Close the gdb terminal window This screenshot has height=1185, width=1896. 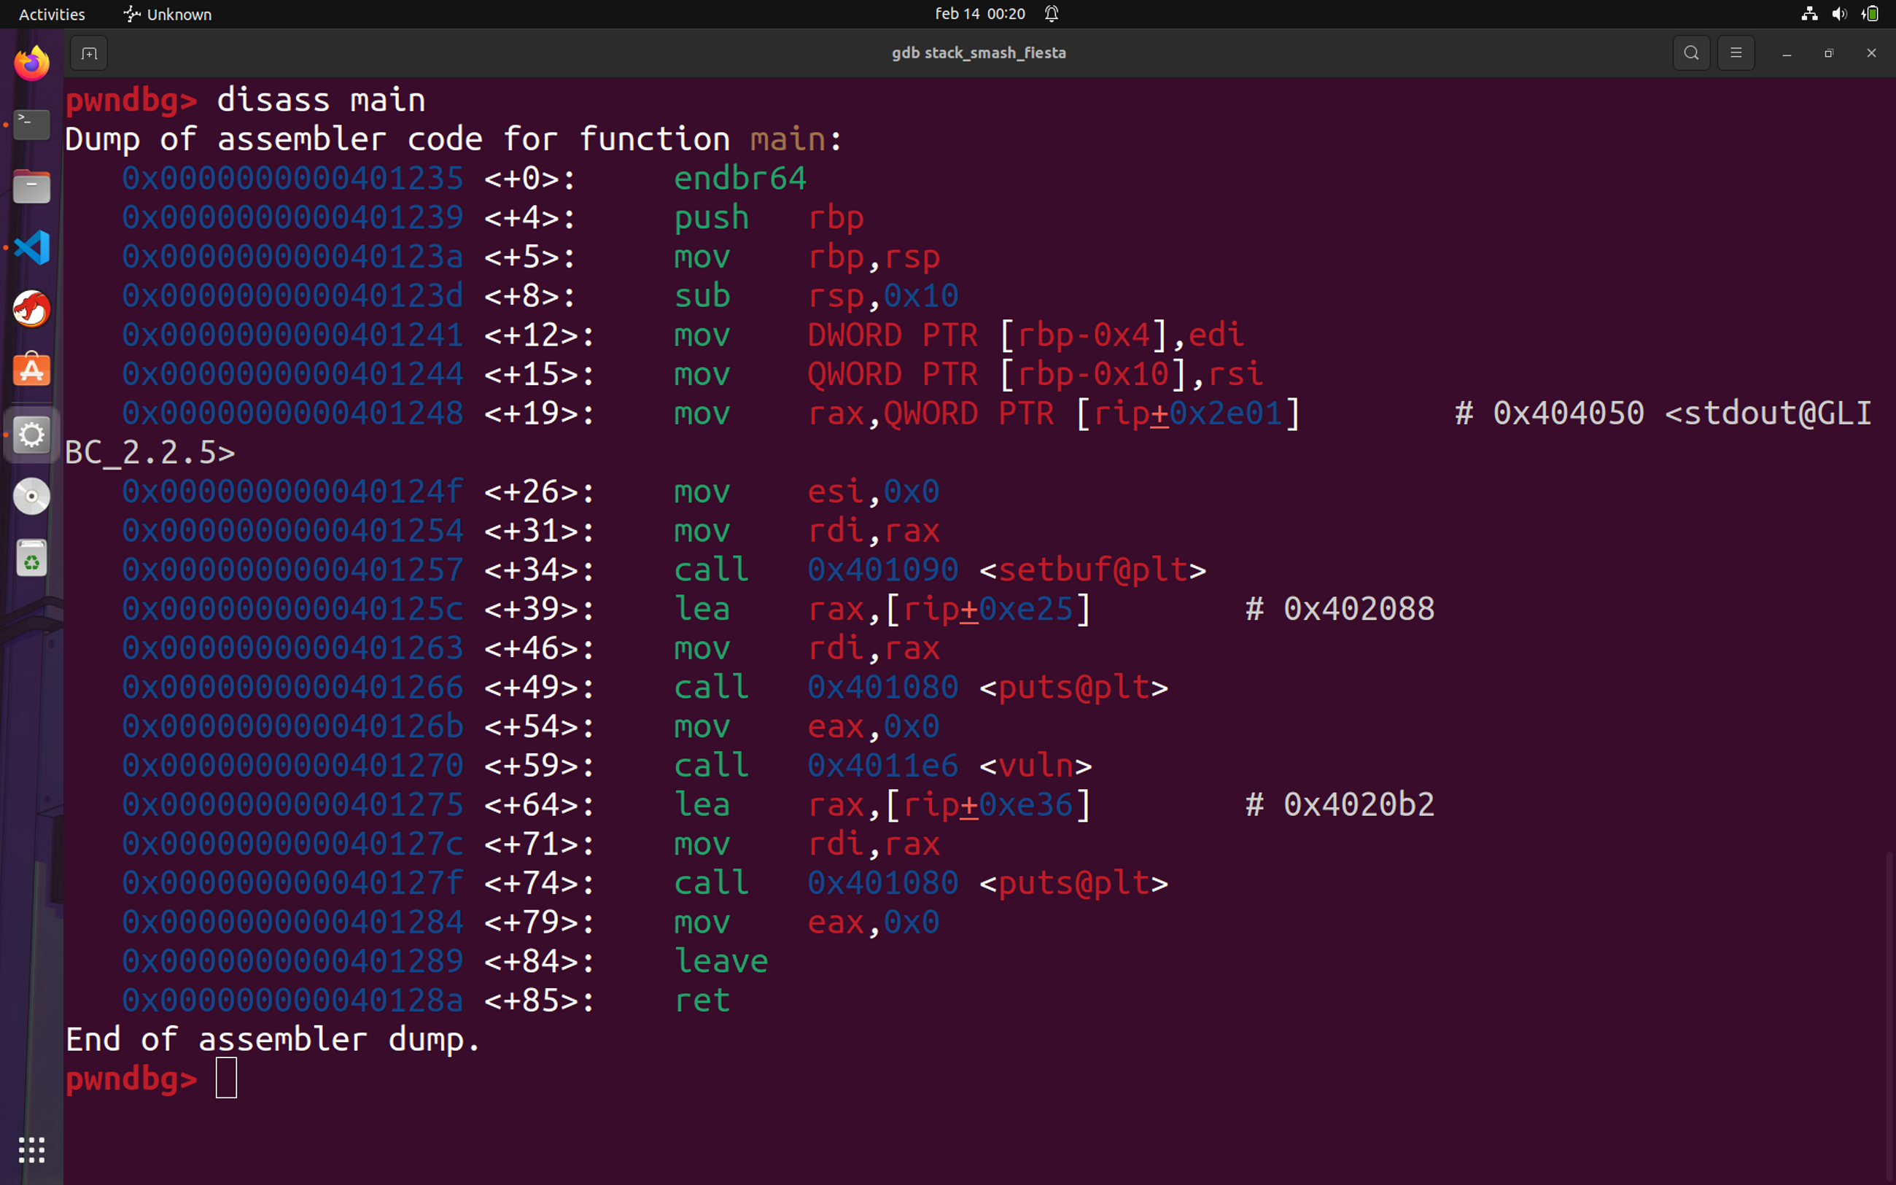(1872, 53)
